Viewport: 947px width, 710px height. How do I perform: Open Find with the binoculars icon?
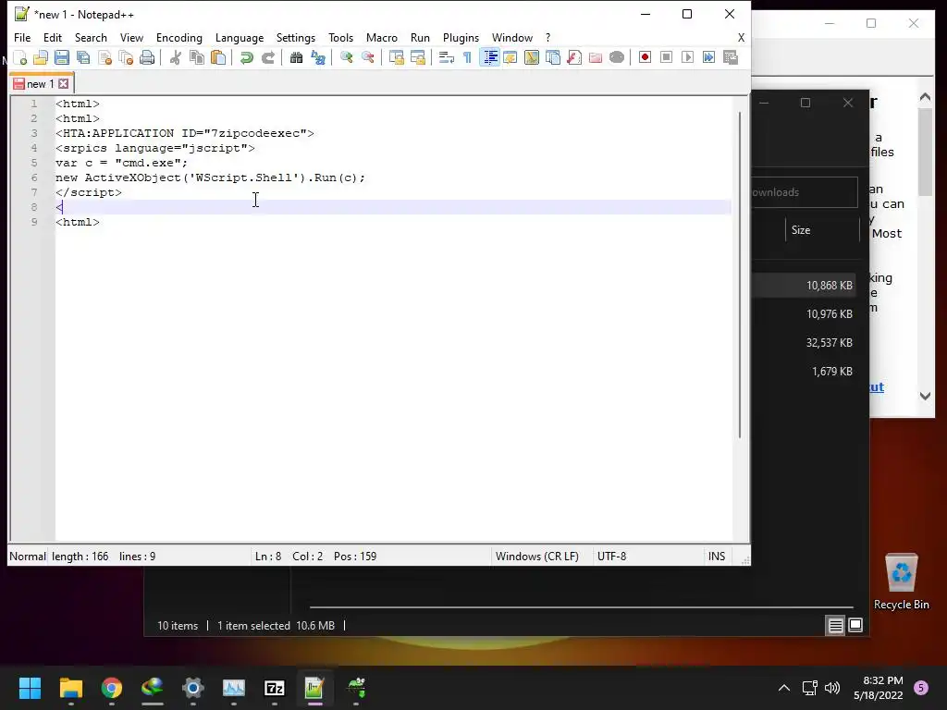296,57
